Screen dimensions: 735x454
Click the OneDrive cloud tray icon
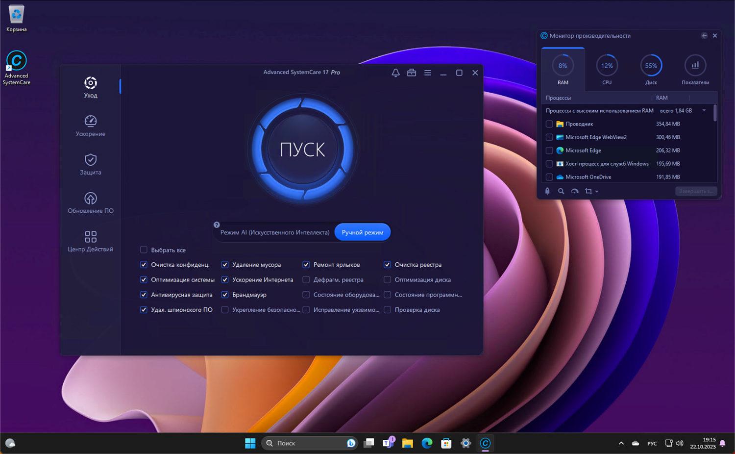point(636,443)
